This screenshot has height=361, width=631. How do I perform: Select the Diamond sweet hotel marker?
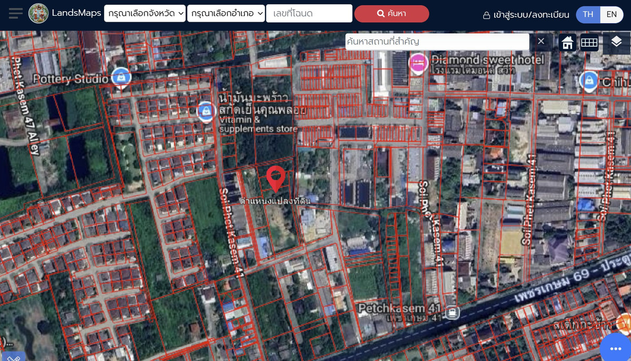pos(418,63)
